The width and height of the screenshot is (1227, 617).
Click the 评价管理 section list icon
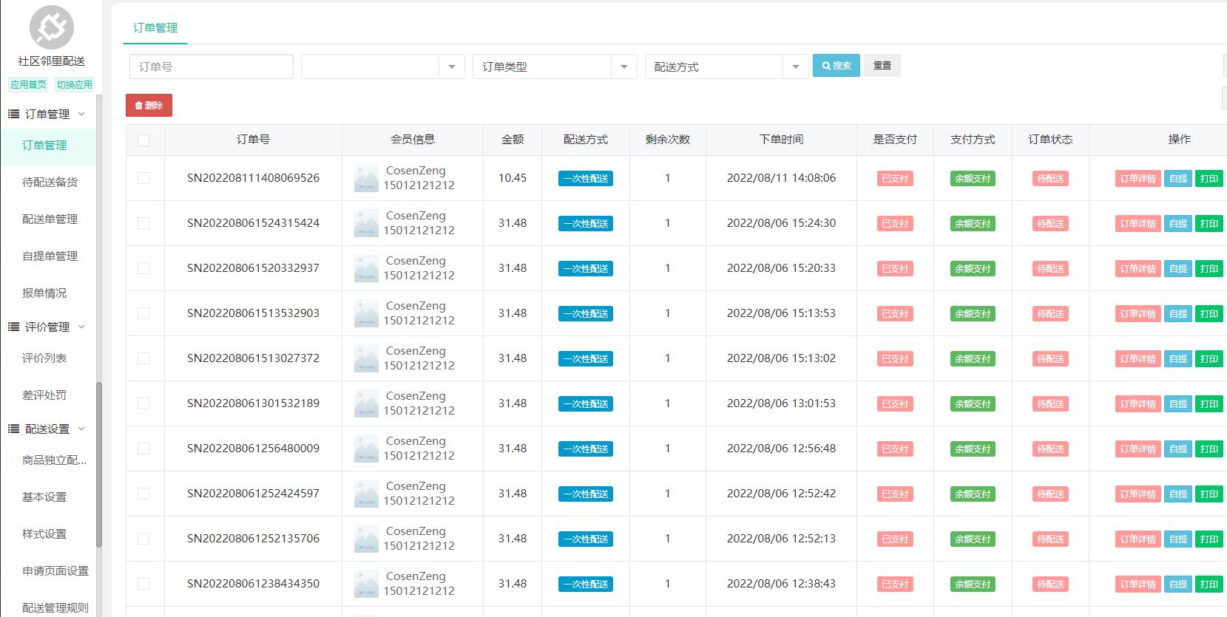tap(13, 327)
